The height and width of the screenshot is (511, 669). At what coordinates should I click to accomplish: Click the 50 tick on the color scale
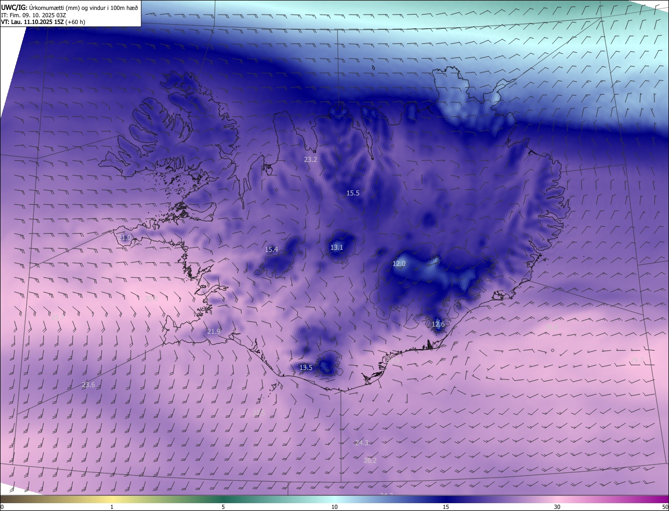(x=665, y=507)
